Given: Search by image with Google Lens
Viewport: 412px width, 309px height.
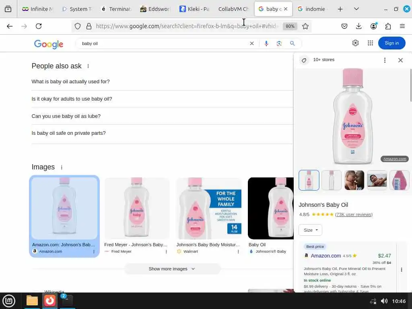Looking at the screenshot, I should click(x=279, y=43).
